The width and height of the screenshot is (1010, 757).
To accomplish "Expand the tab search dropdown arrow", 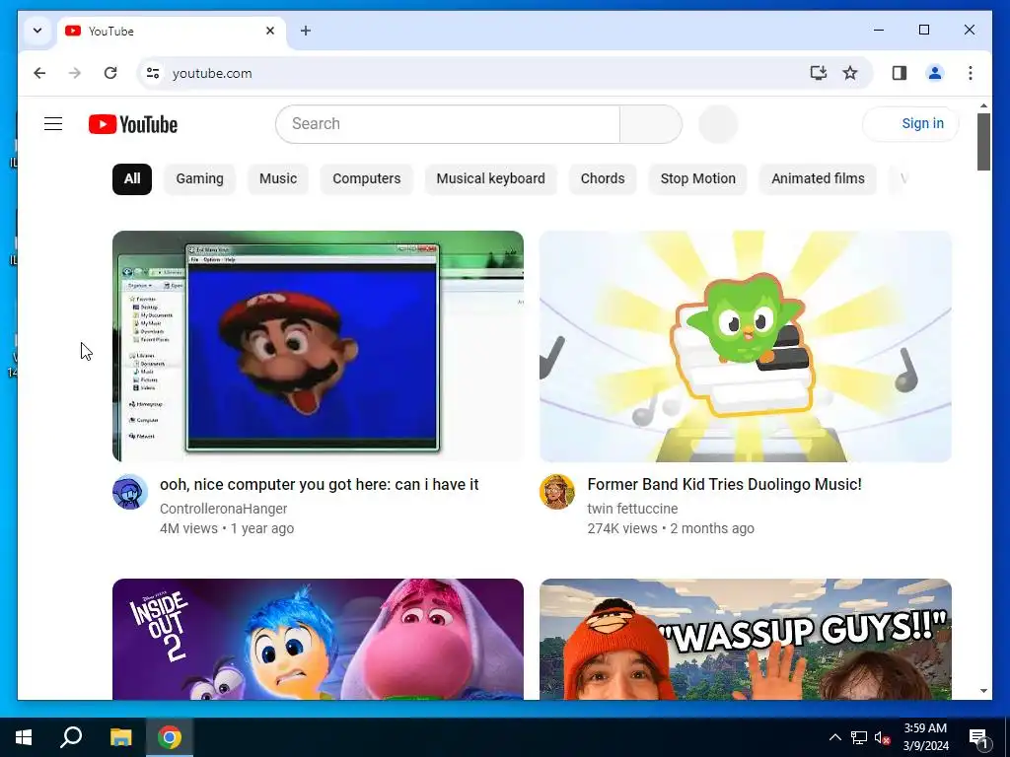I will (x=37, y=31).
